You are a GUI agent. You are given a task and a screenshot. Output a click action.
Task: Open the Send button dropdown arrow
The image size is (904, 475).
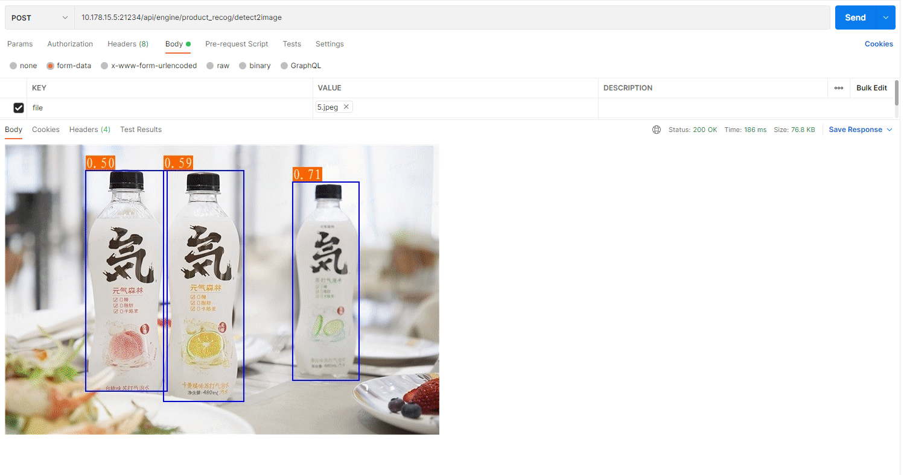coord(885,17)
